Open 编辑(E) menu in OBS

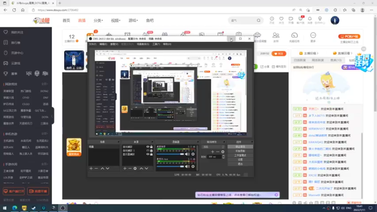tap(103, 44)
